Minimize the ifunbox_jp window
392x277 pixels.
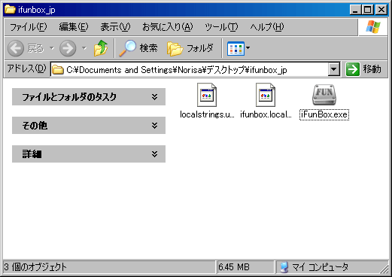[x=355, y=10]
